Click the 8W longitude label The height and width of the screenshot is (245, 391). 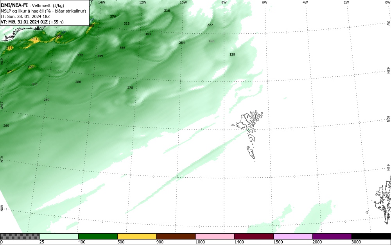(x=224, y=2)
